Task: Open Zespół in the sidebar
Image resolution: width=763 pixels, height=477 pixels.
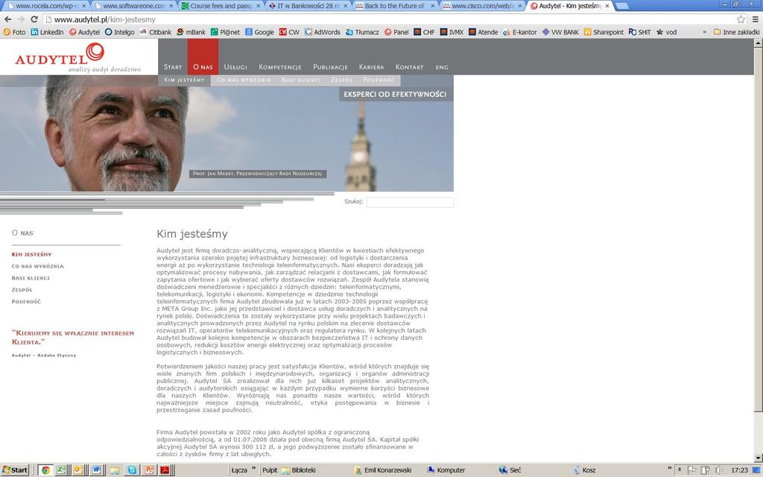Action: point(22,290)
